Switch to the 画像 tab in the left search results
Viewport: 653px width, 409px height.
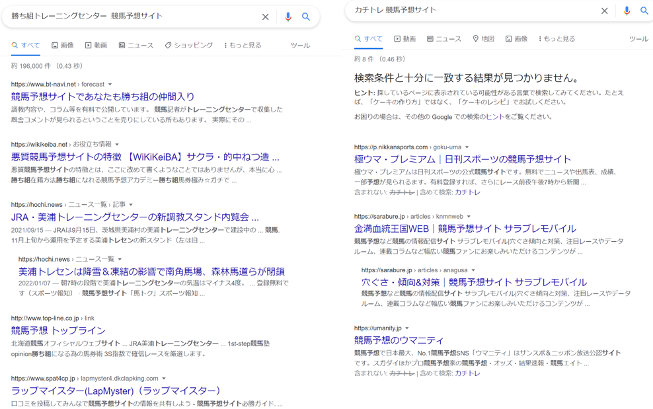[63, 46]
